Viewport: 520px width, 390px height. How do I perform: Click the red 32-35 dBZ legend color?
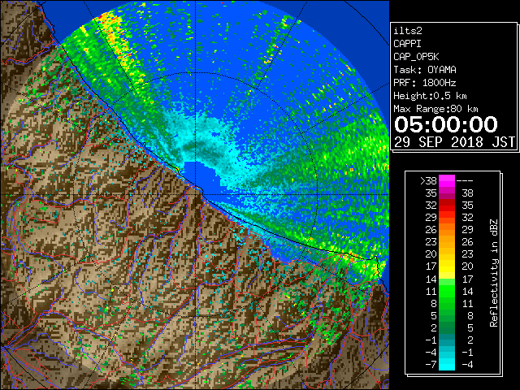pos(447,206)
